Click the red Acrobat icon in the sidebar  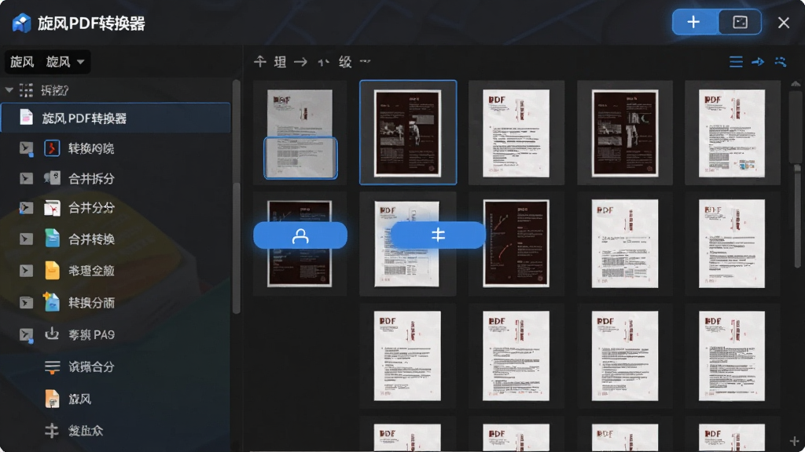[52, 148]
